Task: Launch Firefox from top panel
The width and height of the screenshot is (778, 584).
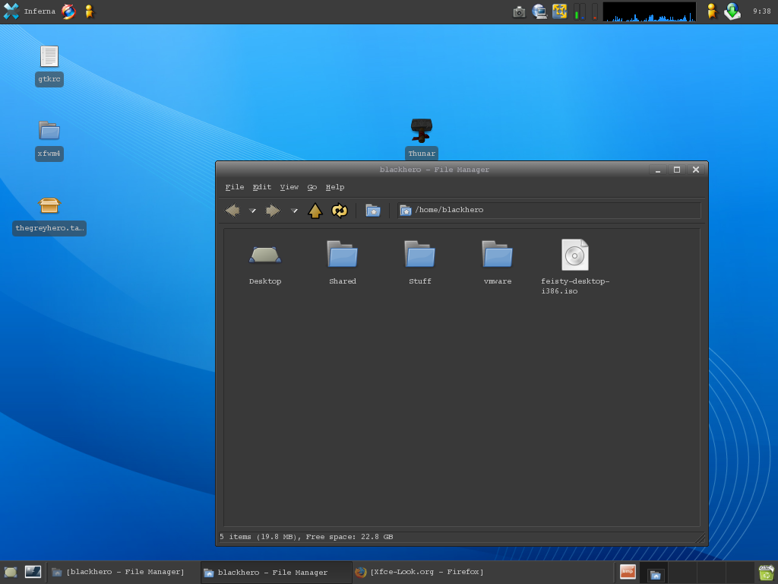Action: point(68,11)
